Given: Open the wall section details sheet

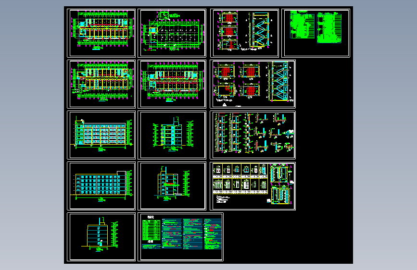Looking at the screenshot, I should [253, 135].
